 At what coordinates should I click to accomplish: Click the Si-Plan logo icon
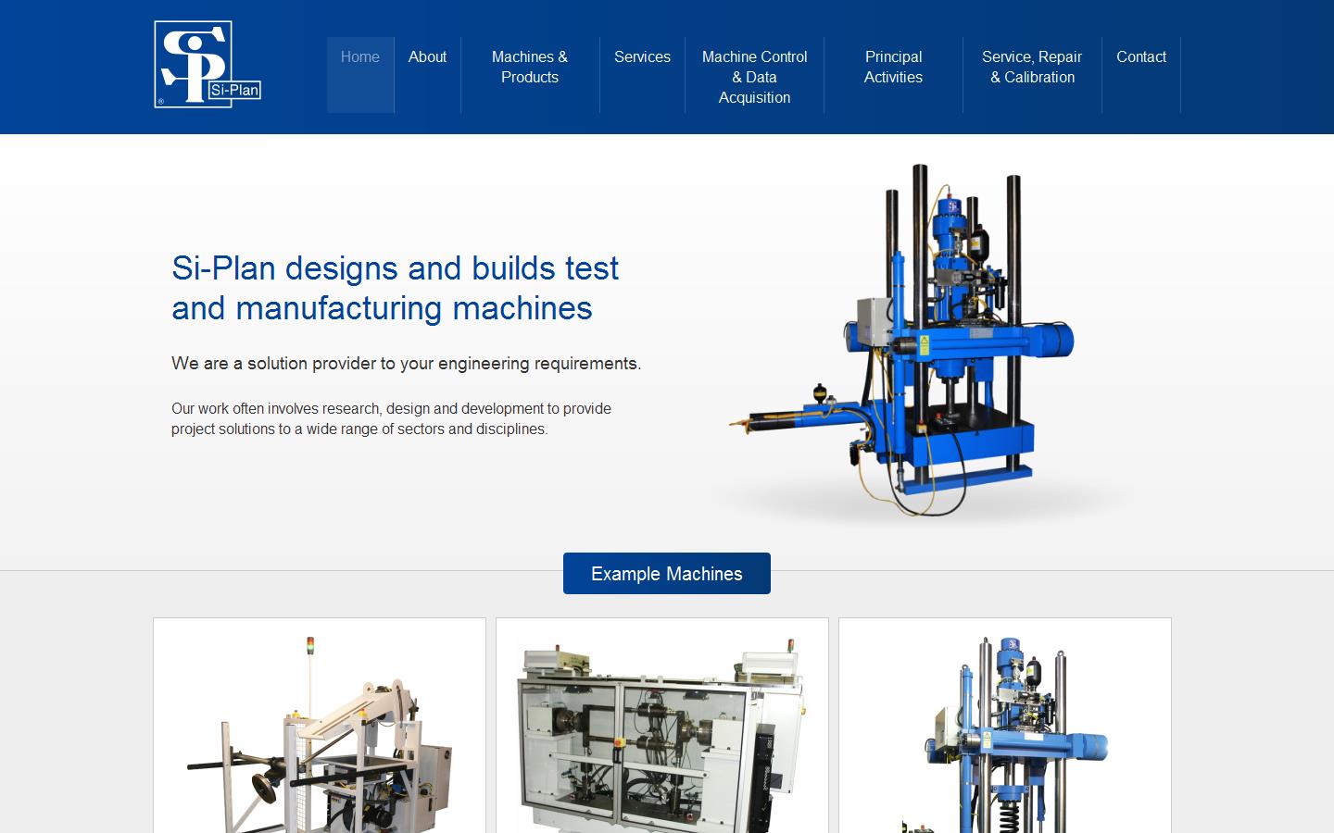coord(206,63)
